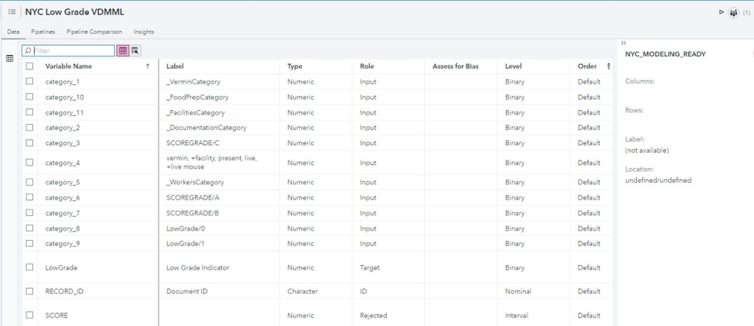Screen dimensions: 754x326
Task: Click the _WorkersCategory label
Action: point(195,182)
